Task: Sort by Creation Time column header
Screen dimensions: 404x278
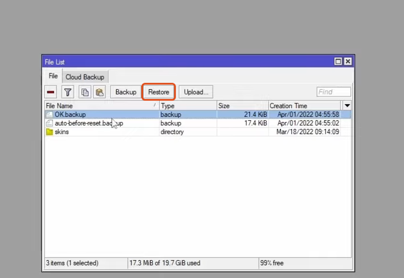Action: coord(305,106)
